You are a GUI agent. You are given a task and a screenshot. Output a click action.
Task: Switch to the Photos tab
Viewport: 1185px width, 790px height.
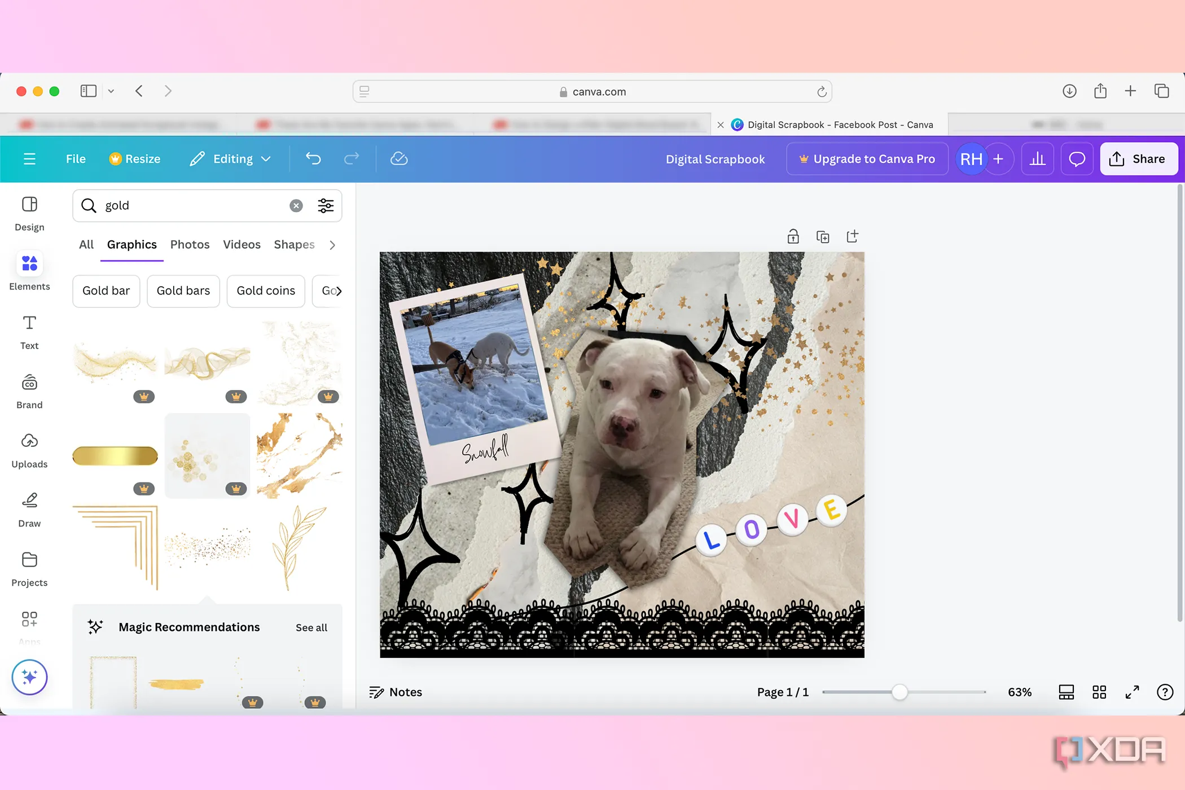[190, 245]
